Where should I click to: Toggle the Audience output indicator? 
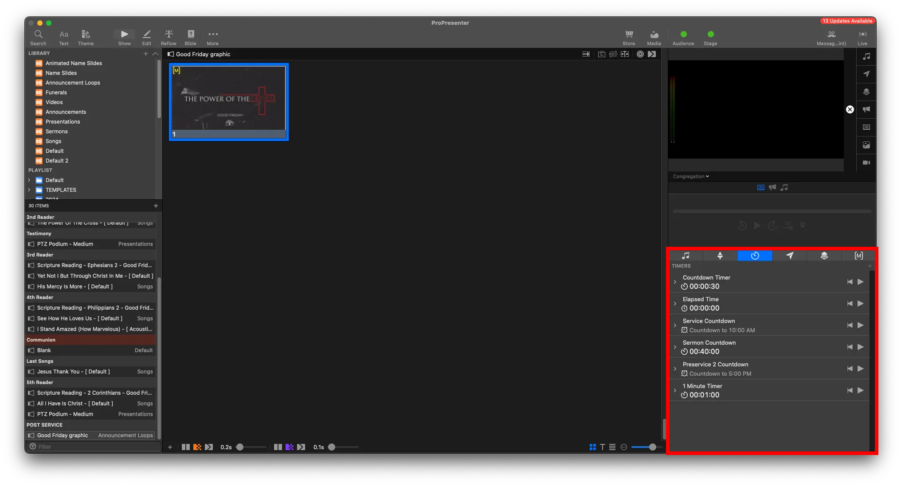point(683,35)
